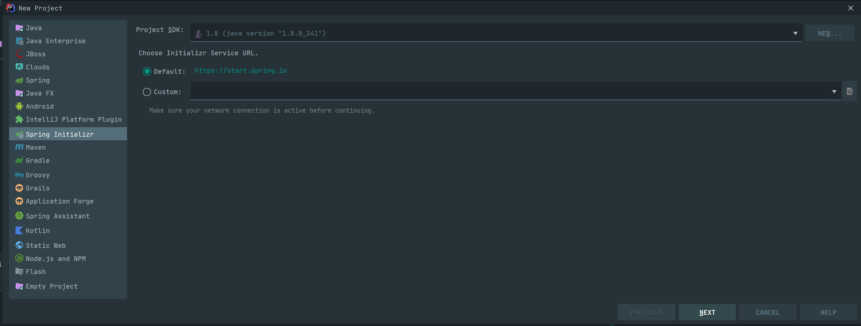Click the Android robot icon
The width and height of the screenshot is (861, 326).
19,106
